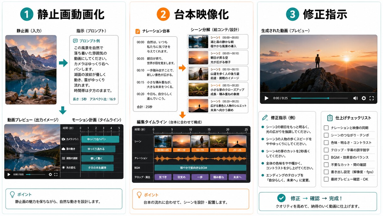
Task: Select the 未来へ telop chip
Action: (x=237, y=177)
